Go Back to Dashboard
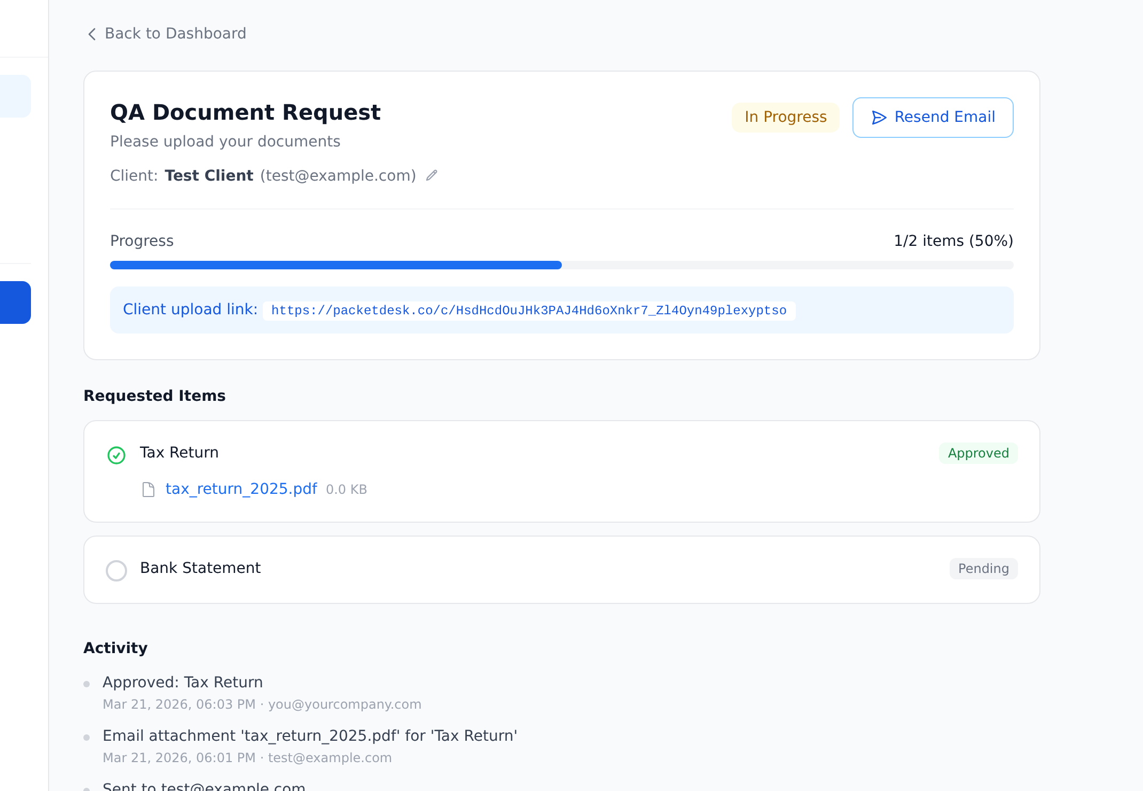Image resolution: width=1143 pixels, height=791 pixels. 175,34
